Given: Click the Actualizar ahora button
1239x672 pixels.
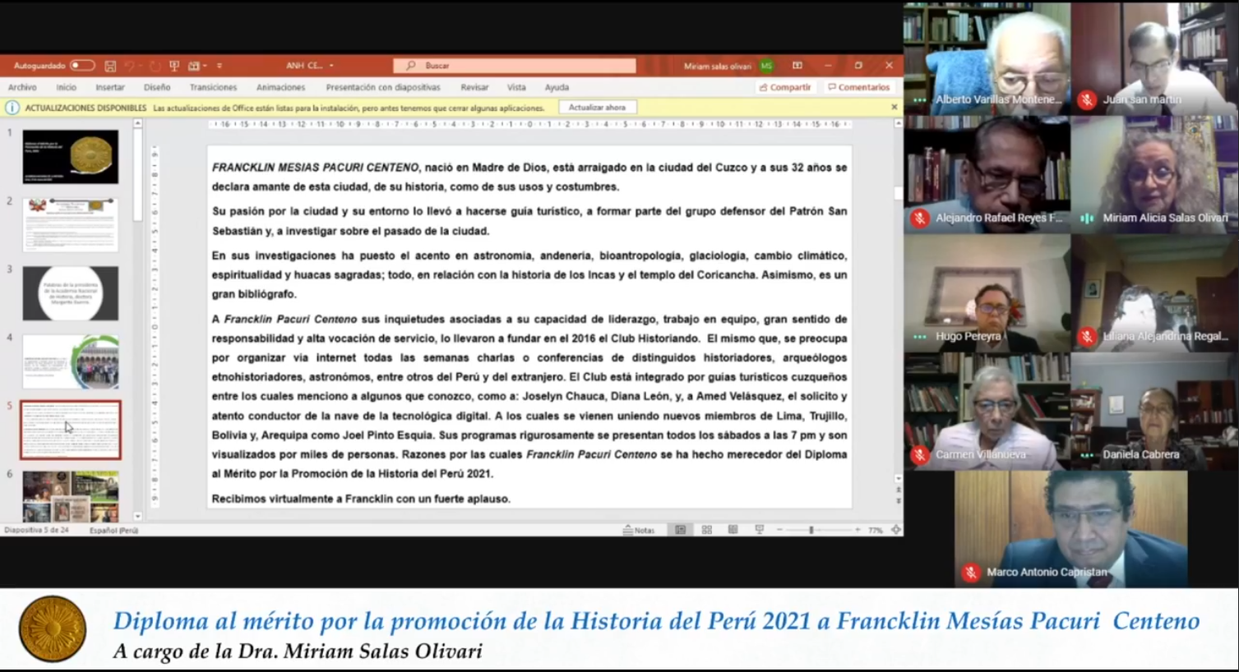Looking at the screenshot, I should [x=597, y=108].
